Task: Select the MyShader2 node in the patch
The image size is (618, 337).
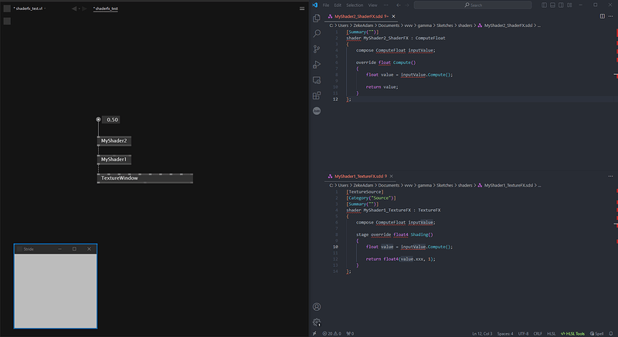Action: (114, 141)
